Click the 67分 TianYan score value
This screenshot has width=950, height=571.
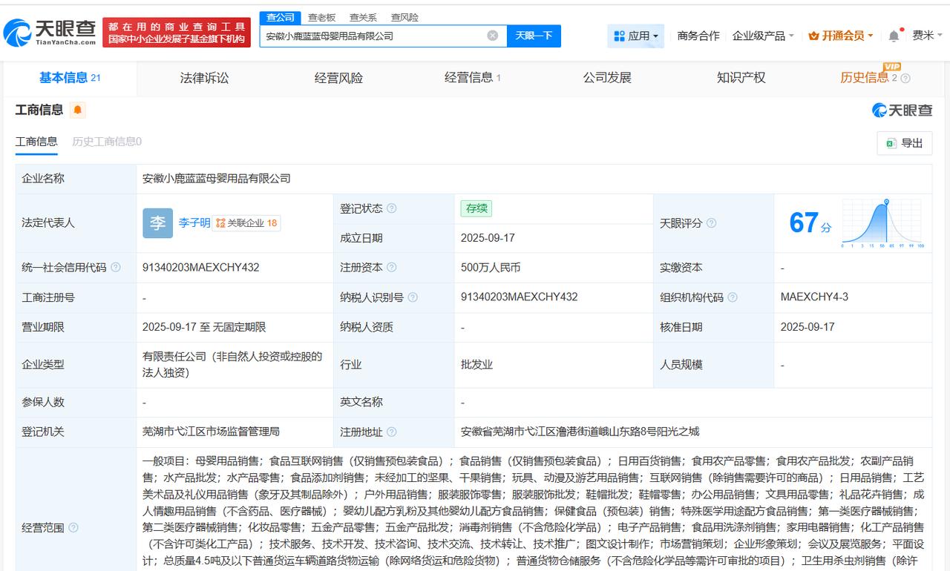(x=810, y=223)
